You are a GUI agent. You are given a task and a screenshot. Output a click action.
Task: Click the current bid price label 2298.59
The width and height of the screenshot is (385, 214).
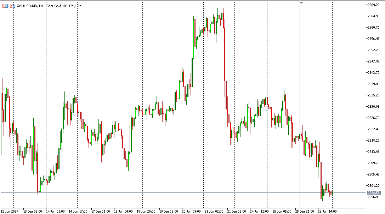pyautogui.click(x=374, y=193)
